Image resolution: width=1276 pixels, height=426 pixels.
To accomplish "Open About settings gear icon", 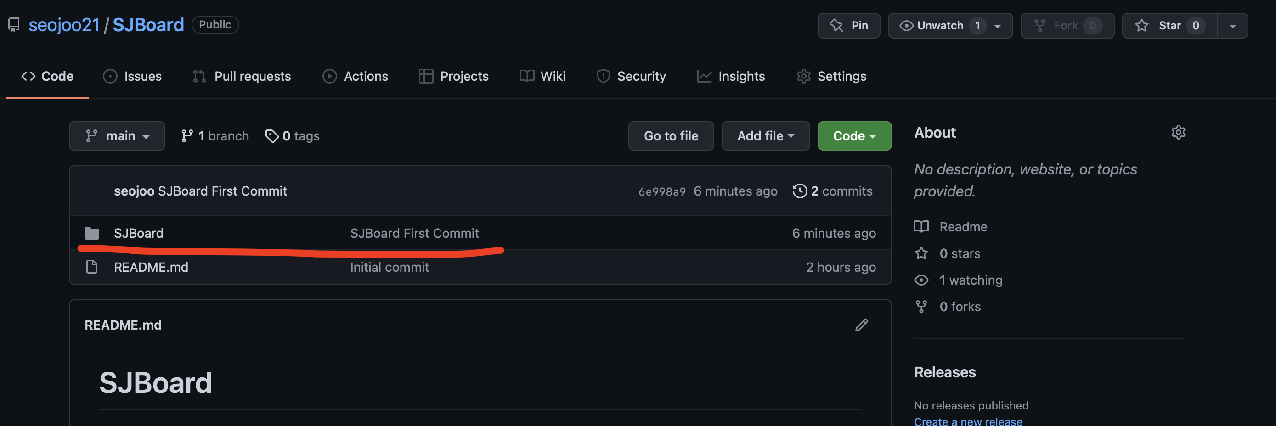I will (x=1179, y=133).
